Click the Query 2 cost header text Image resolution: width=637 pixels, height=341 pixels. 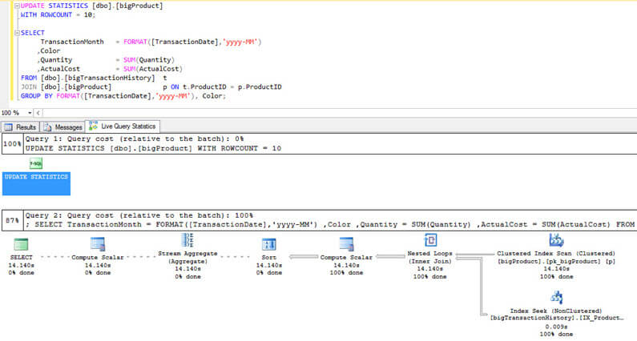139,215
